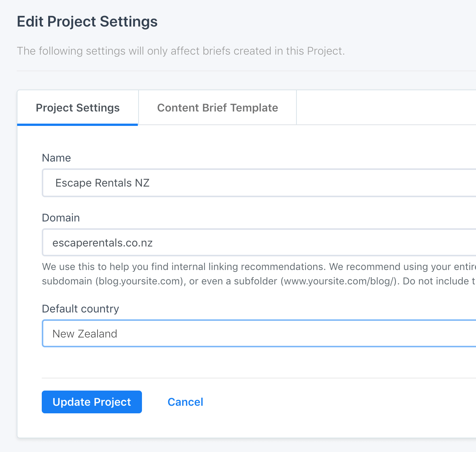476x452 pixels.
Task: Click the Name field label
Action: click(x=57, y=158)
